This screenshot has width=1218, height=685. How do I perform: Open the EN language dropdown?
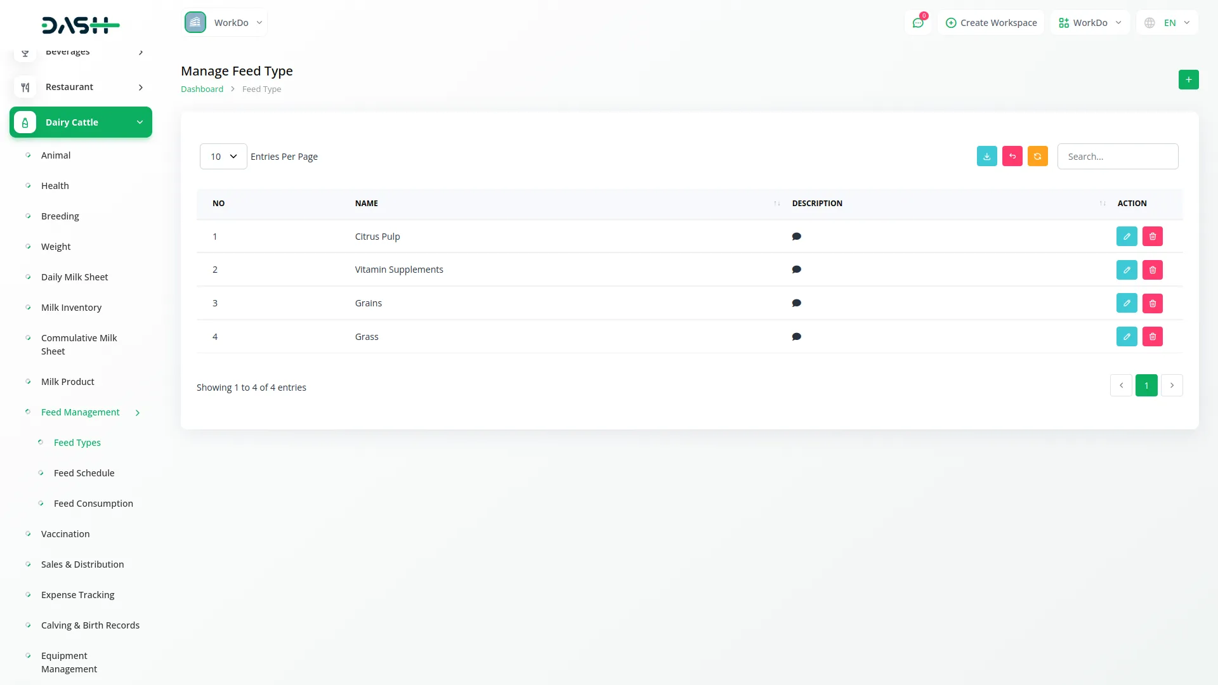pyautogui.click(x=1167, y=23)
